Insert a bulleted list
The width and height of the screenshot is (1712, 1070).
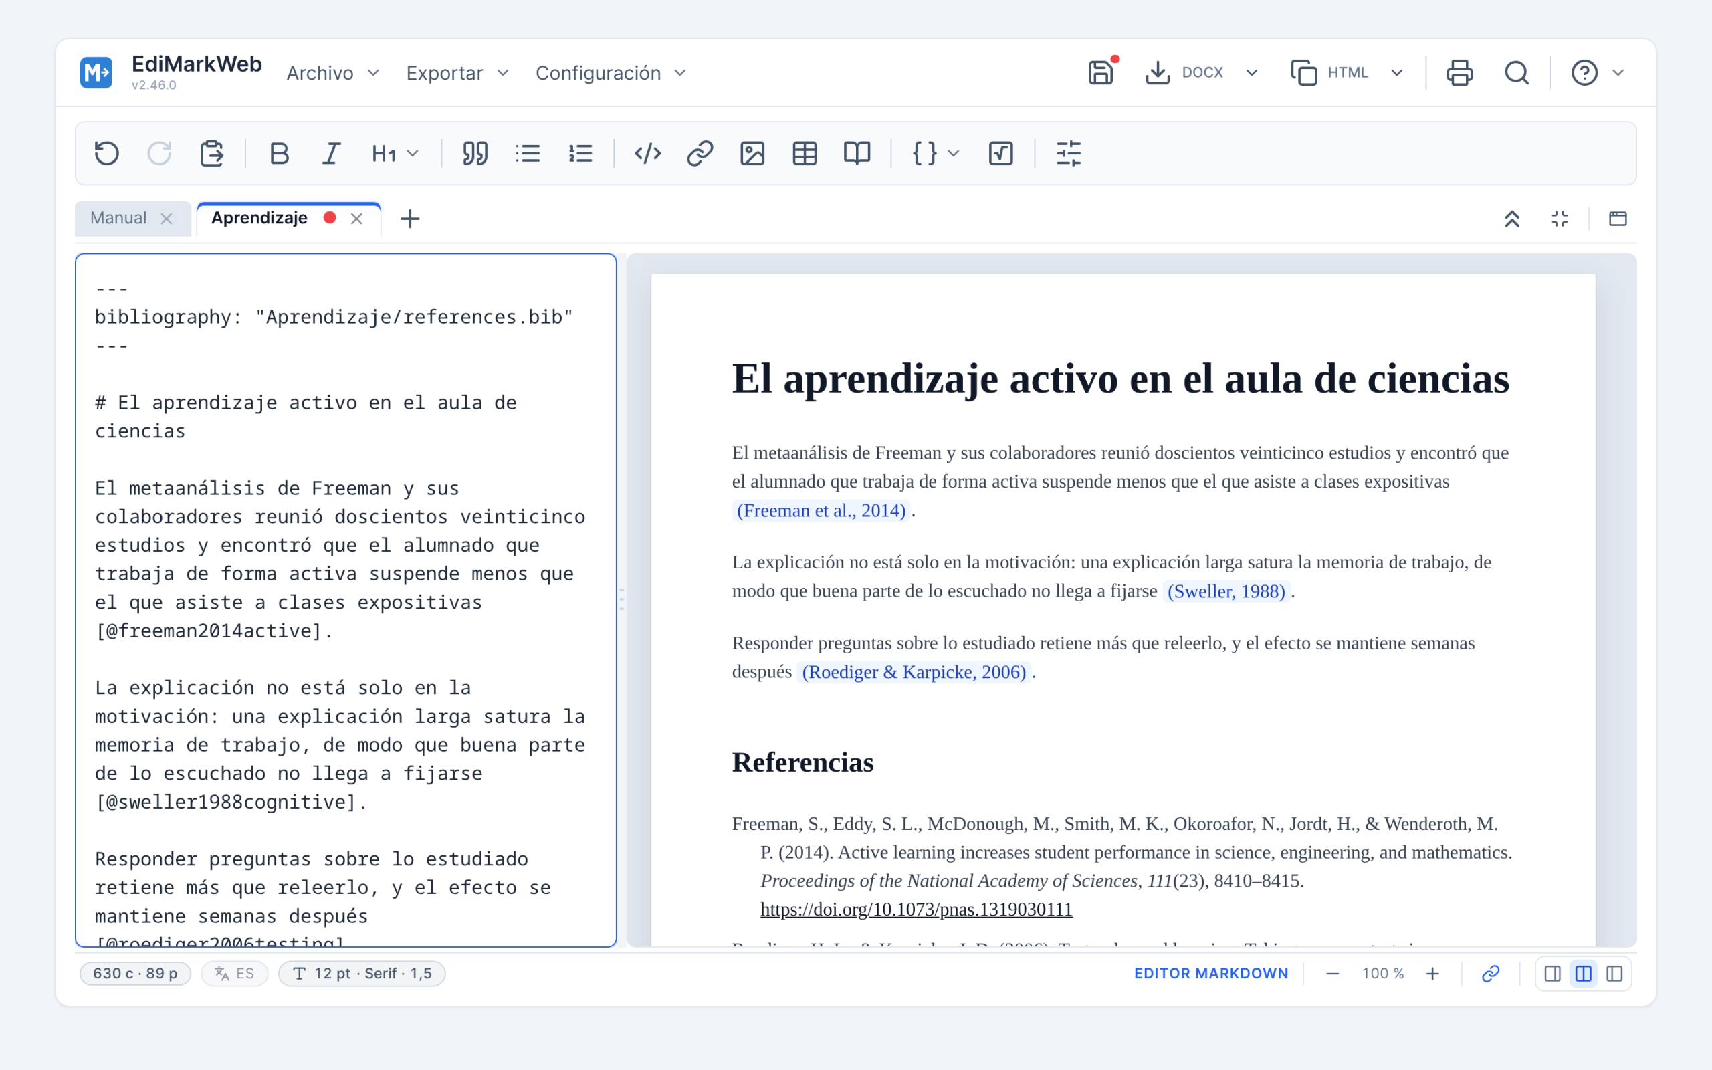(528, 154)
